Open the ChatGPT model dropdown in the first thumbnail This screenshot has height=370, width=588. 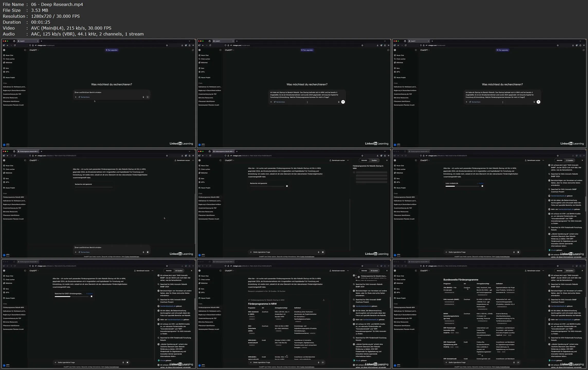tap(34, 50)
